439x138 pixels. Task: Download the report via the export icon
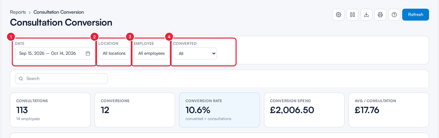pos(366,15)
